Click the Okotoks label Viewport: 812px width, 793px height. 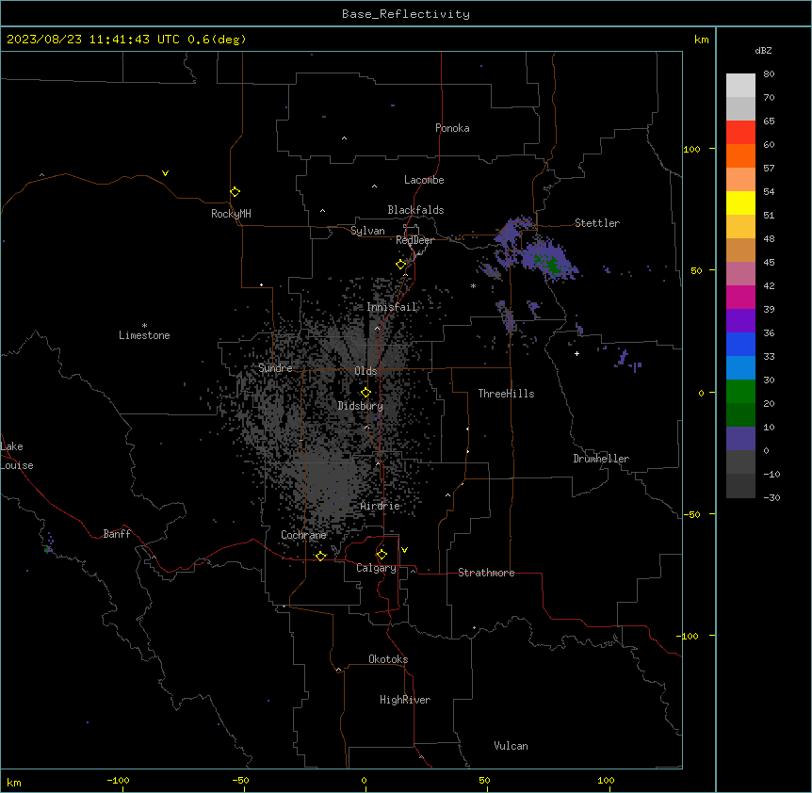(388, 659)
